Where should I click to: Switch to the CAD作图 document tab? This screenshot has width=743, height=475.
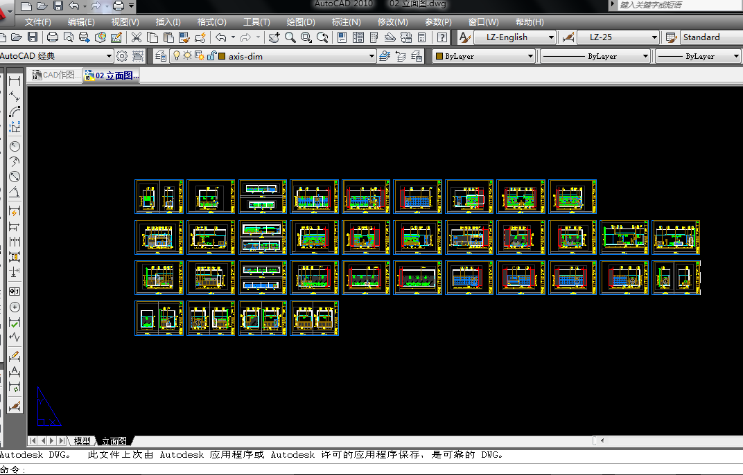[56, 75]
